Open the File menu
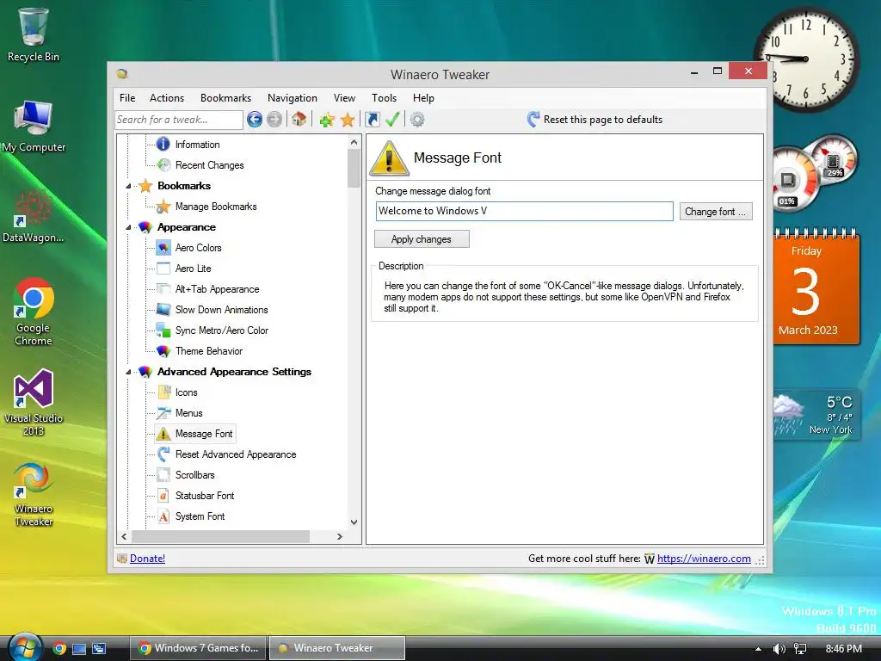881x661 pixels. click(x=127, y=98)
